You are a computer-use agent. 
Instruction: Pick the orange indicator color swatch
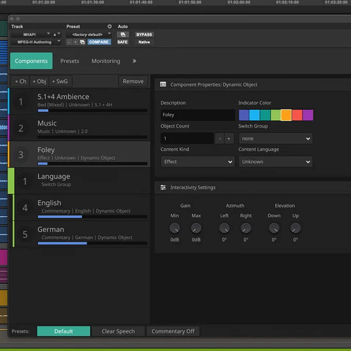(x=286, y=115)
